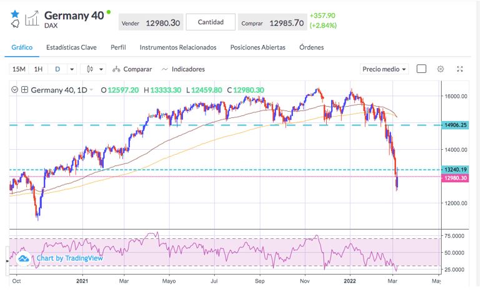Click the Jul time axis label

pyautogui.click(x=214, y=281)
